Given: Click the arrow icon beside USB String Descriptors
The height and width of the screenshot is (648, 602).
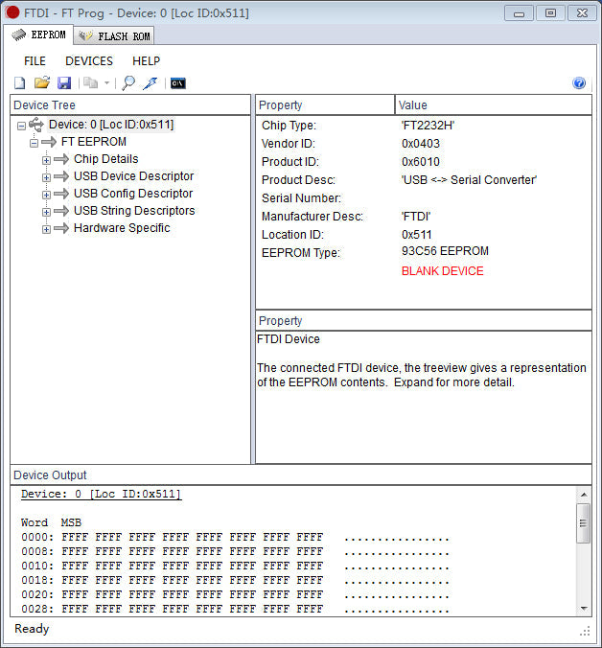Looking at the screenshot, I should [61, 211].
